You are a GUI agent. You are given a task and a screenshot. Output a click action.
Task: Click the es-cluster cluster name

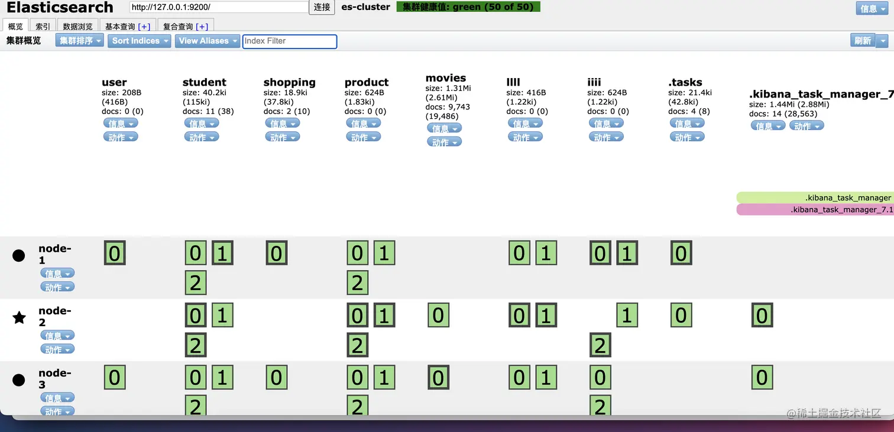click(x=366, y=7)
